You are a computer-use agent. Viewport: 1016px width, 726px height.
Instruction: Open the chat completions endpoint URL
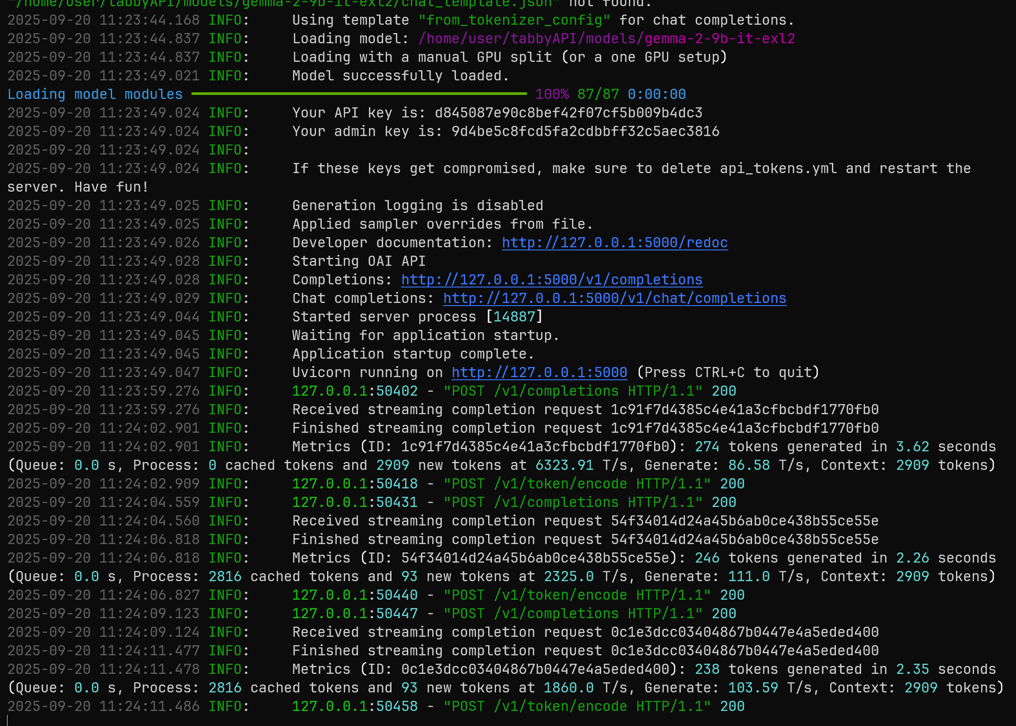point(614,299)
